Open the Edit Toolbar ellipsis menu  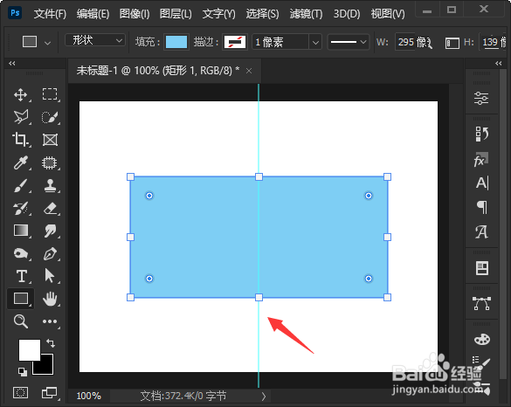[50, 321]
